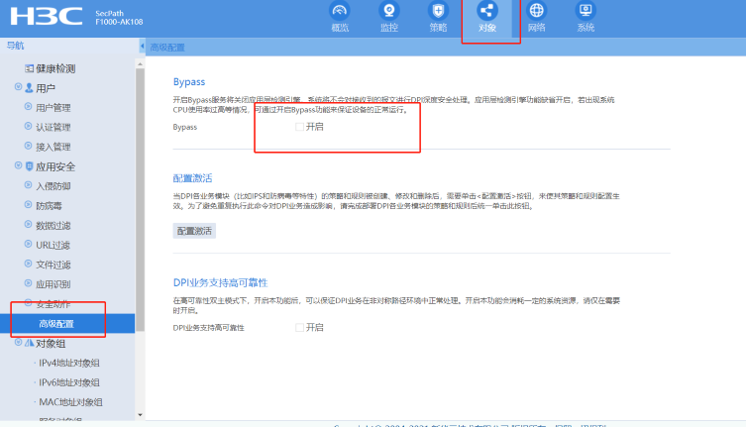The width and height of the screenshot is (746, 427).
Task: Expand 应用识别 submenu arrow
Action: (28, 283)
